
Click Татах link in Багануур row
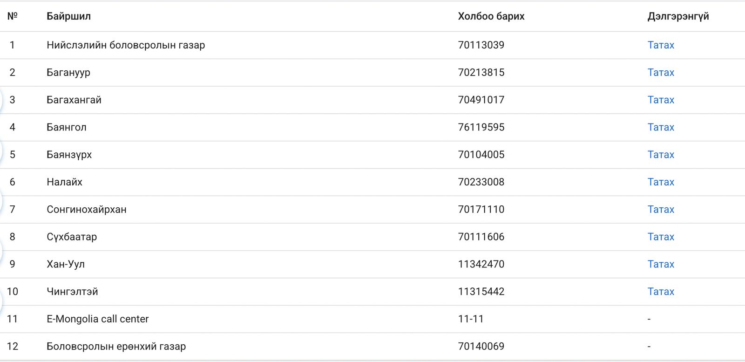coord(661,73)
